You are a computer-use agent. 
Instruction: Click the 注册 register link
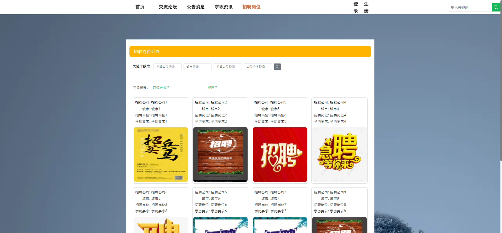coord(366,7)
